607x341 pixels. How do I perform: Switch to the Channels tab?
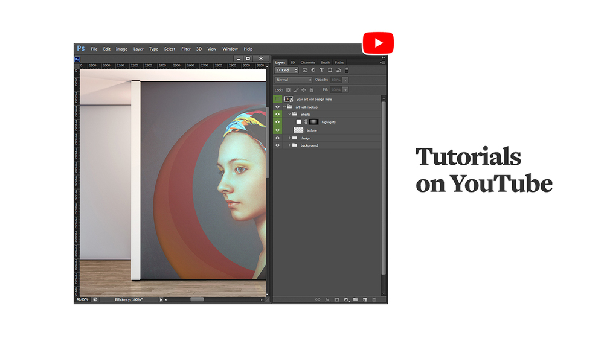pyautogui.click(x=308, y=62)
